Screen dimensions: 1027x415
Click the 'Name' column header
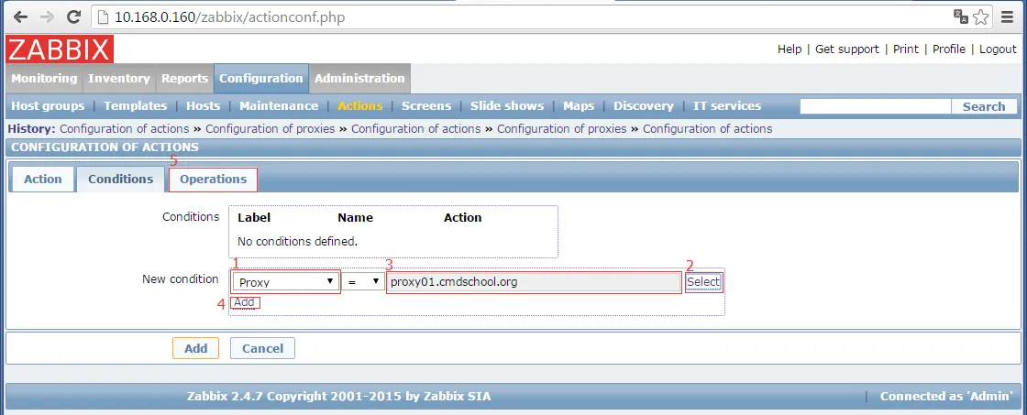(356, 218)
